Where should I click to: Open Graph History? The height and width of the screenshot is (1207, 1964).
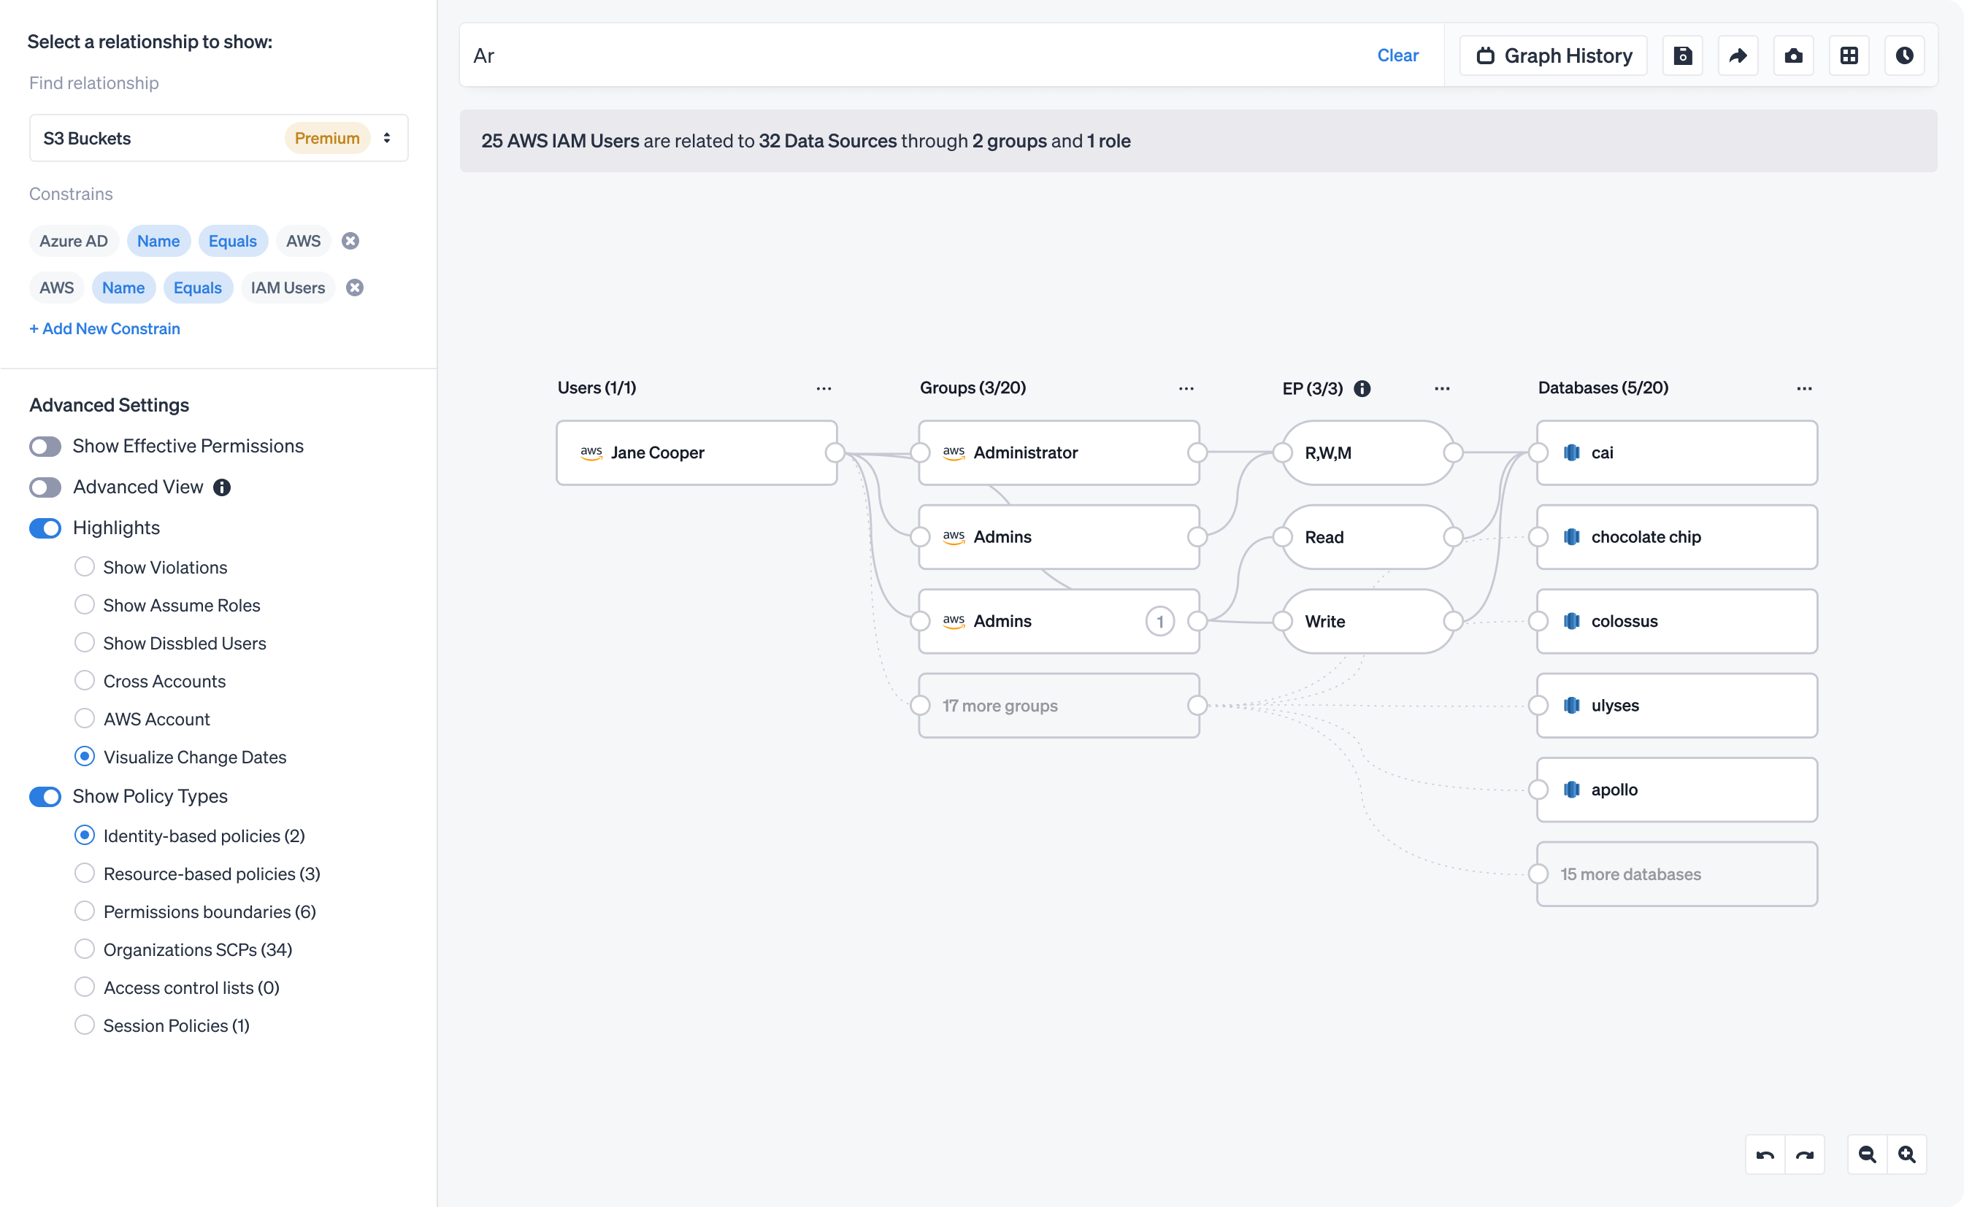(x=1554, y=56)
